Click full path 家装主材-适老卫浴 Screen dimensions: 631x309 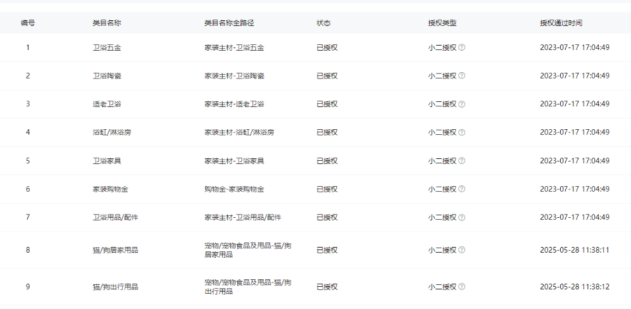(x=234, y=104)
